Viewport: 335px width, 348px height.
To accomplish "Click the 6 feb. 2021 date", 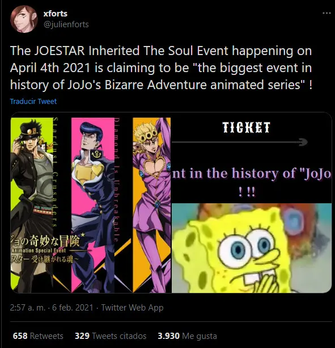I will [73, 308].
